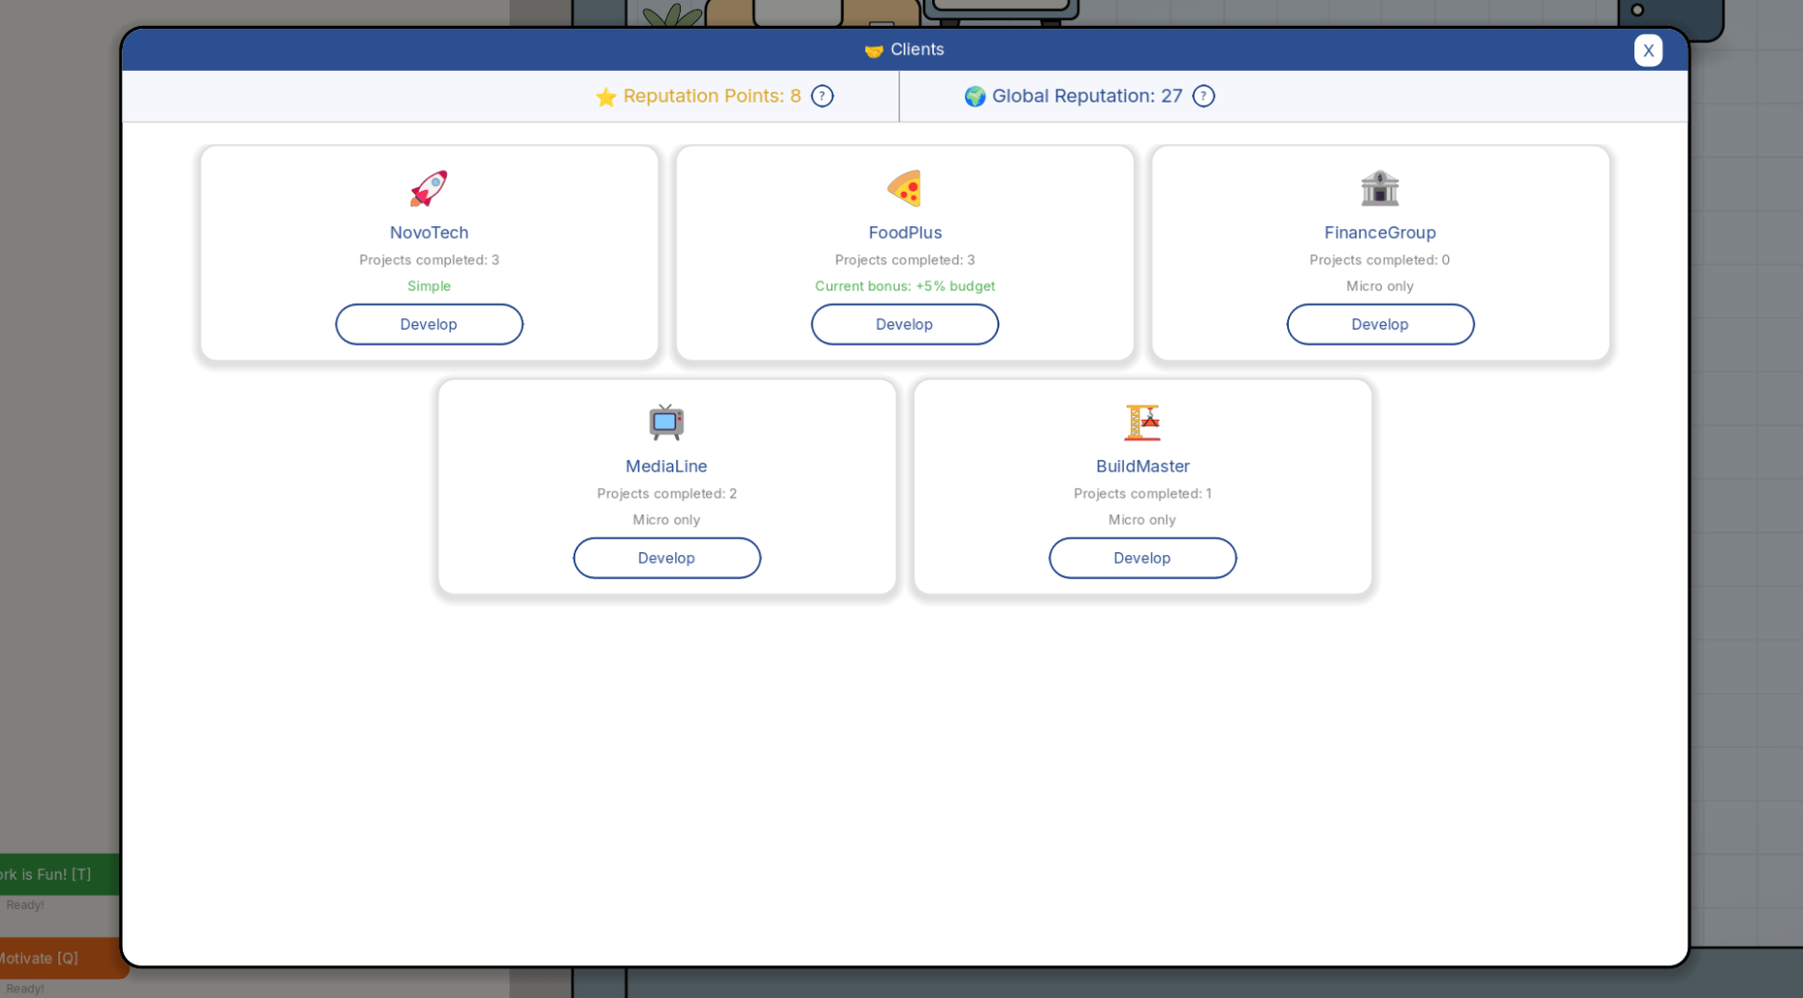Click the gold star reputation icon
The image size is (1803, 998).
click(x=606, y=97)
